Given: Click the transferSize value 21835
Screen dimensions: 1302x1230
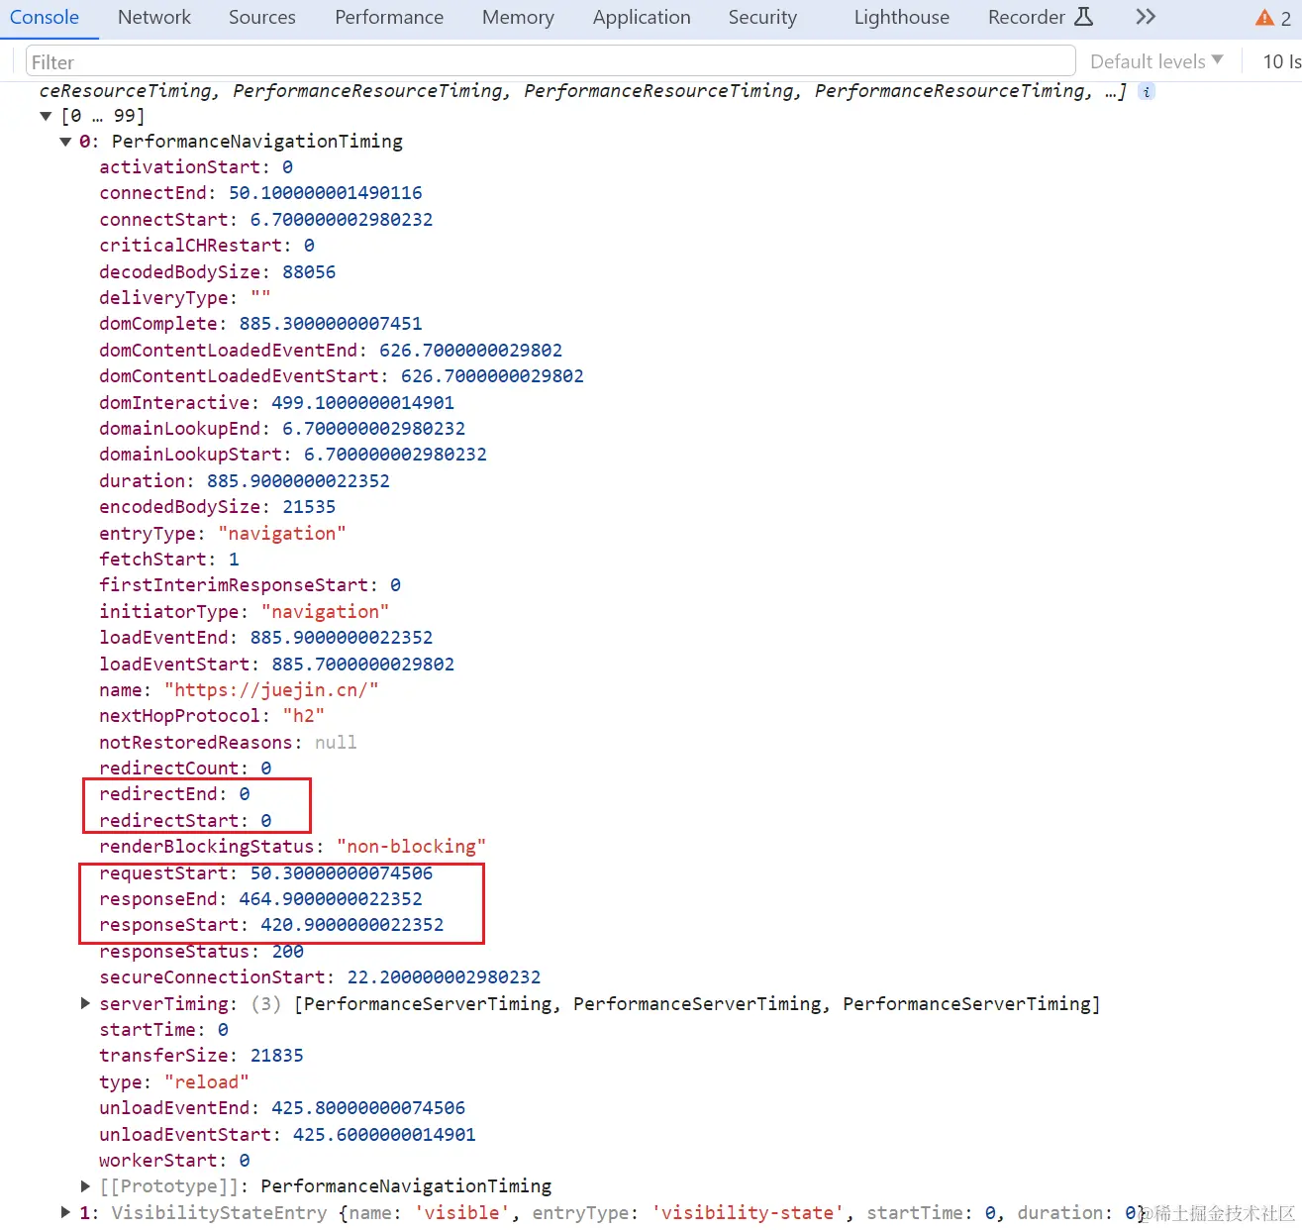Looking at the screenshot, I should 277,1056.
